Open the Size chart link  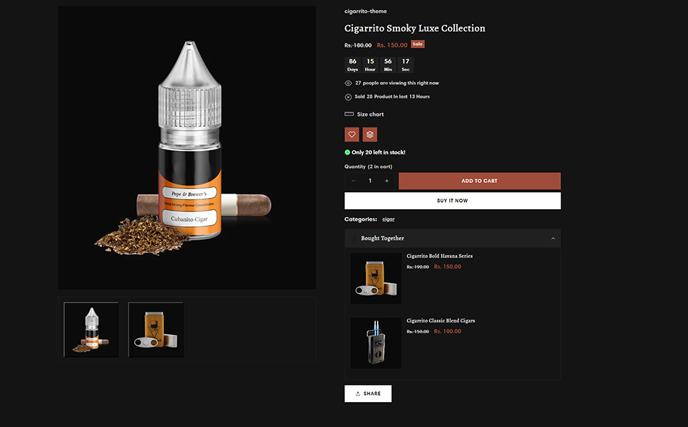[x=370, y=115]
